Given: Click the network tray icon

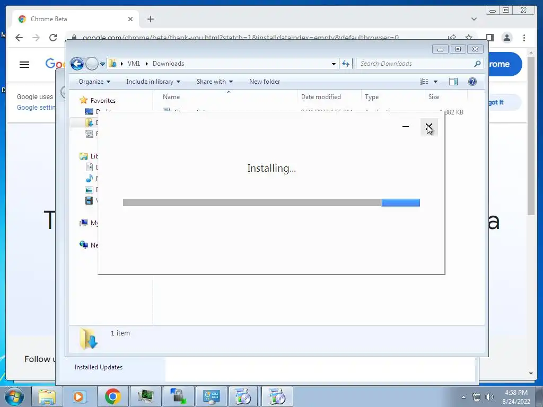Looking at the screenshot, I should pos(477,397).
